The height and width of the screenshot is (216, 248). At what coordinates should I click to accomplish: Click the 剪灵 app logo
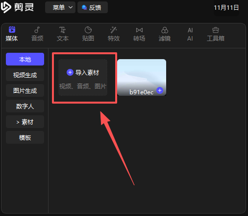pyautogui.click(x=17, y=7)
